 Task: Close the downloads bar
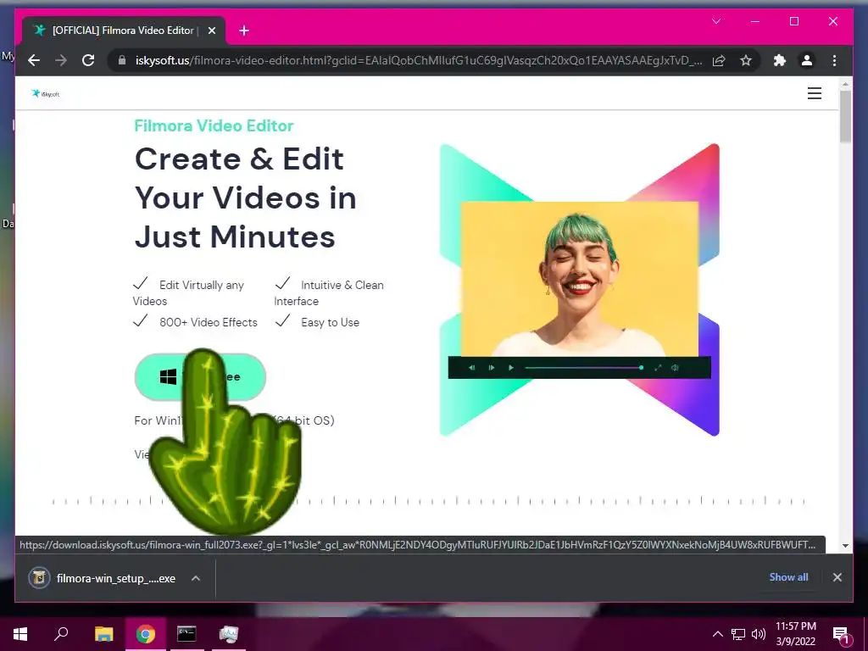[837, 577]
